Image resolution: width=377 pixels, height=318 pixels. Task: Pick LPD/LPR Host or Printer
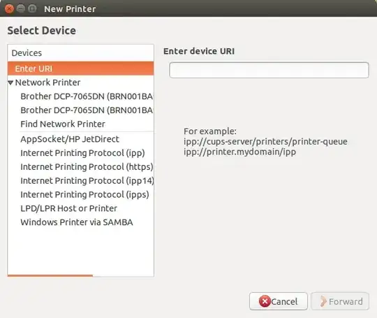tap(68, 208)
